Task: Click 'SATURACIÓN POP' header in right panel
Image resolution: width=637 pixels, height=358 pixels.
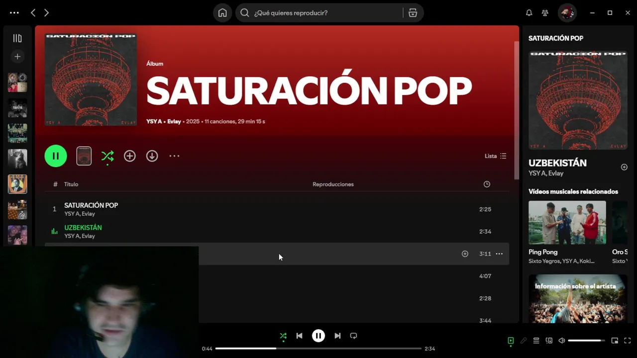Action: [556, 38]
